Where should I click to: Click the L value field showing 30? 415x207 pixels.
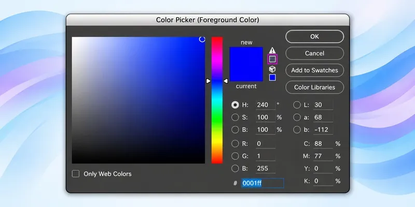coord(323,105)
